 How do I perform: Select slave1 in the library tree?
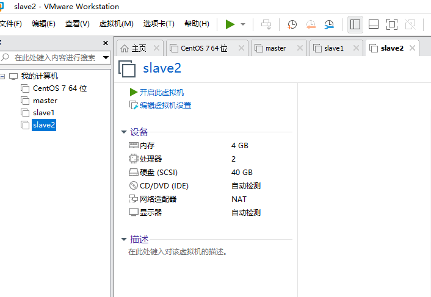click(x=44, y=113)
